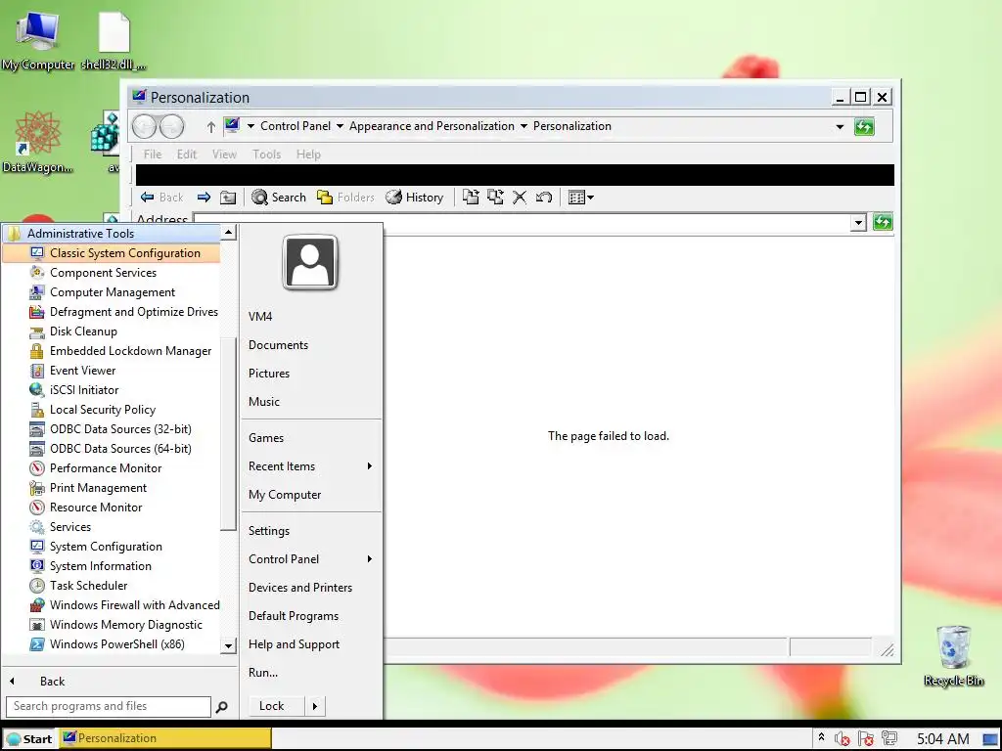Screen dimensions: 1002x751
Task: Click the Move To toolbar icon
Action: coord(471,198)
